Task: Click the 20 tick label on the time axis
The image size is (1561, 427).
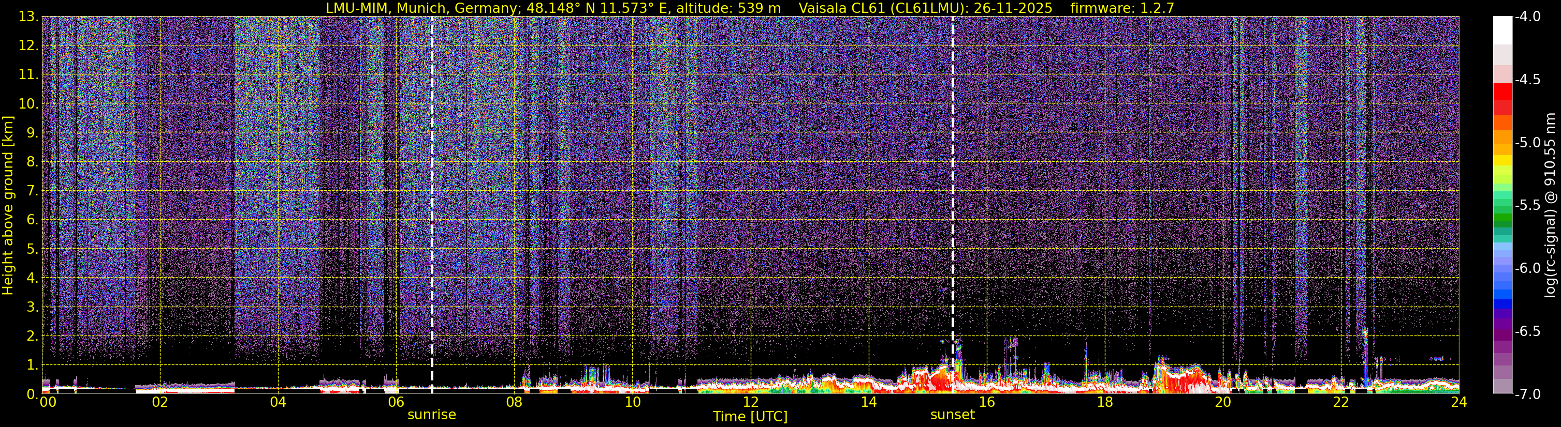Action: 1223,402
